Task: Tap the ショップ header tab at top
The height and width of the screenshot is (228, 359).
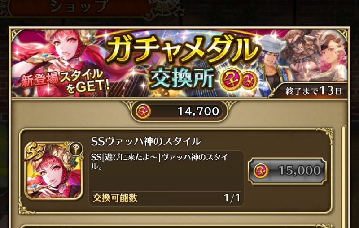Action: point(78,6)
